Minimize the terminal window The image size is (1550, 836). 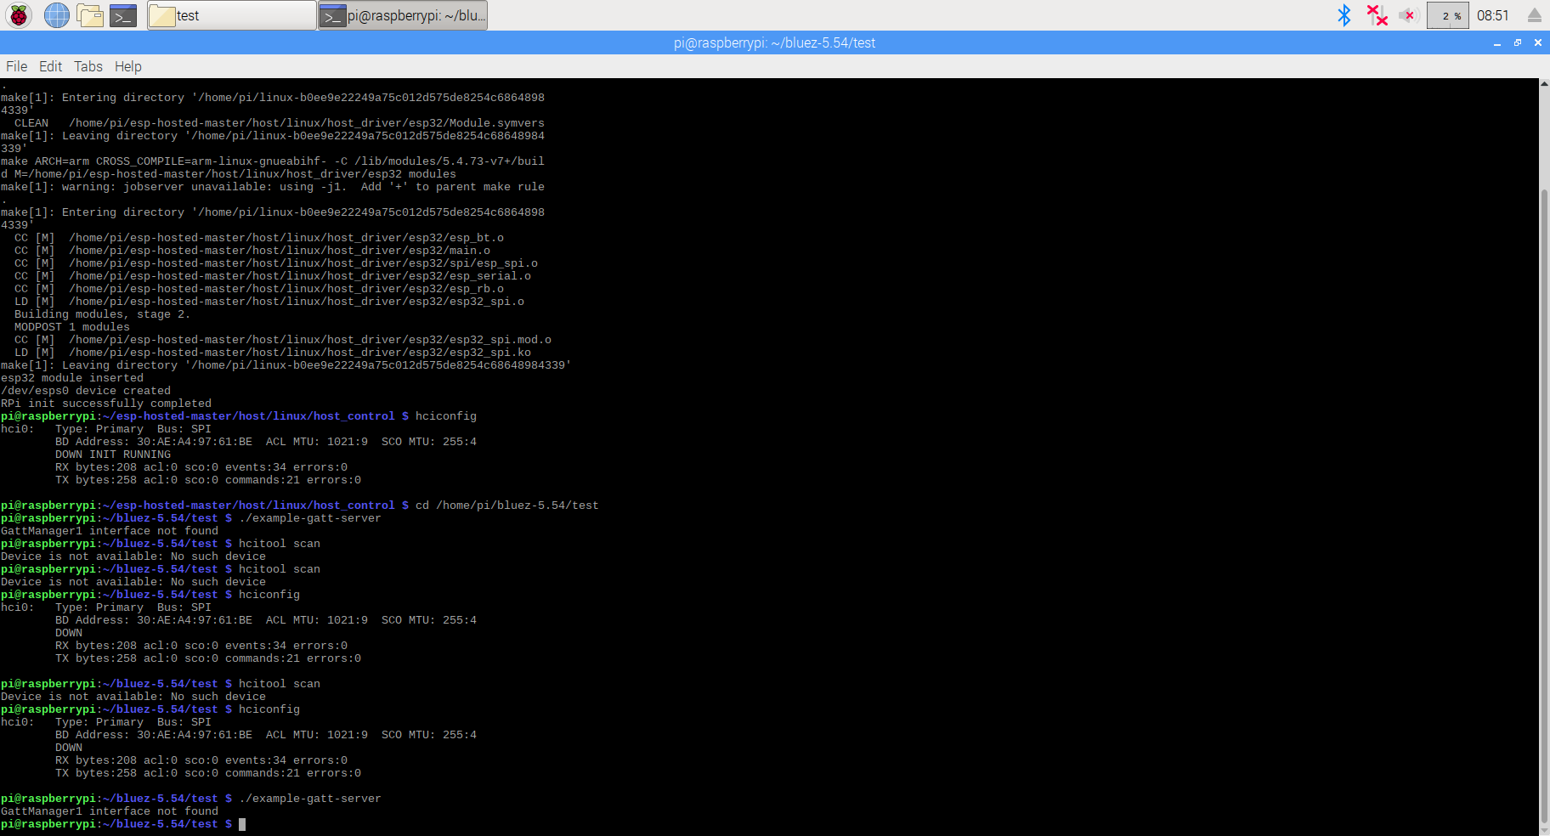(1496, 42)
